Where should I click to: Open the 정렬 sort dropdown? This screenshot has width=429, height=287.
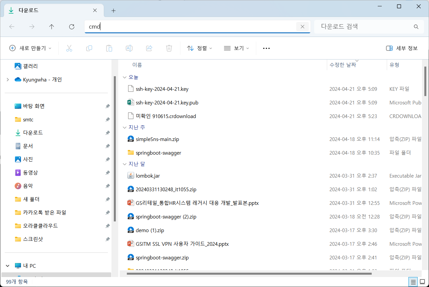point(200,48)
